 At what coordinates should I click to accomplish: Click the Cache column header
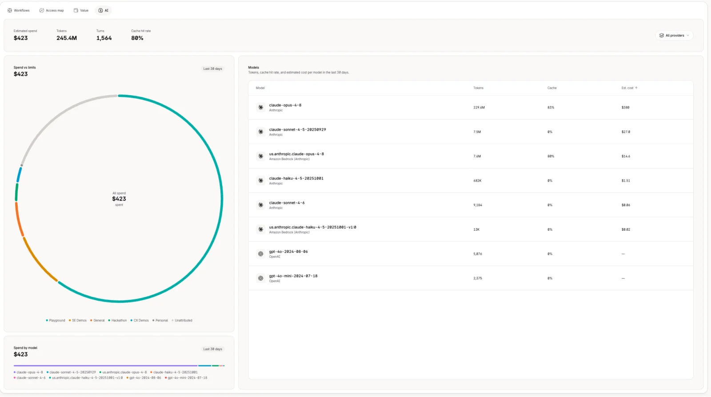pos(552,88)
